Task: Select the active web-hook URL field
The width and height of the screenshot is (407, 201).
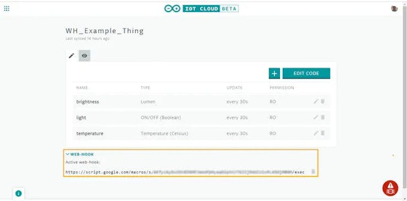Action: tap(185, 172)
